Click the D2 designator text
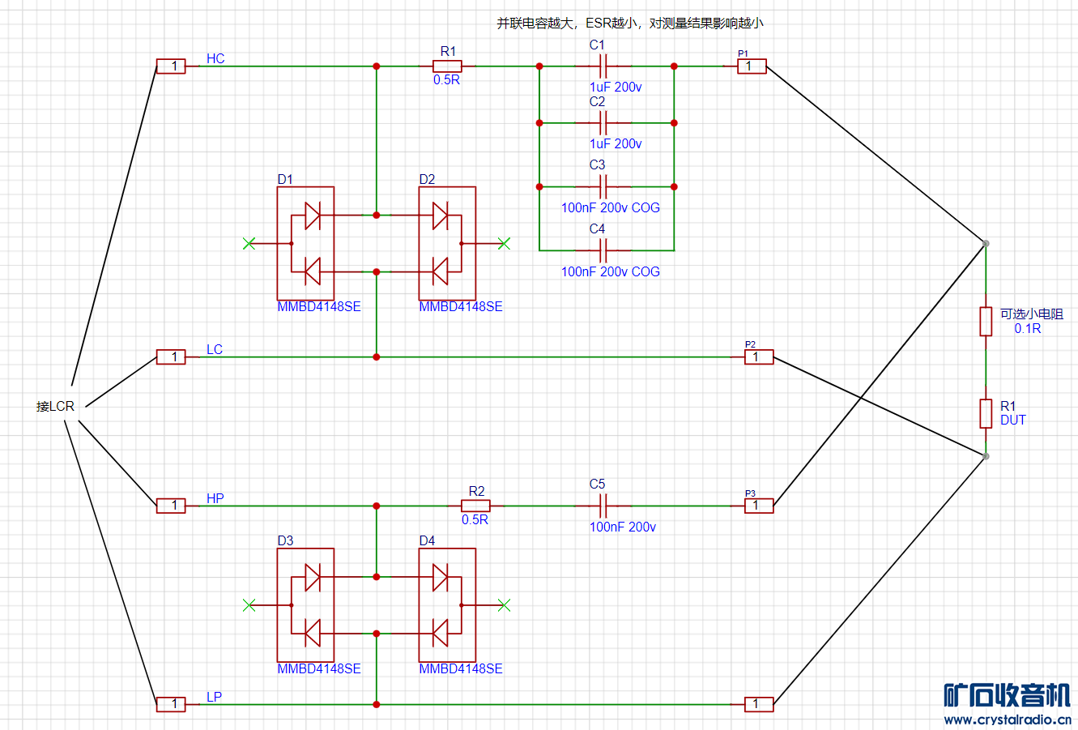This screenshot has height=730, width=1078. pos(427,179)
